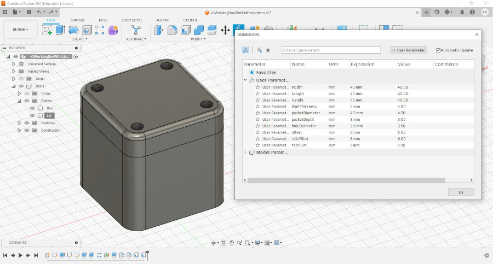493x264 pixels.
Task: Select the Revolve tool
Action: (x=73, y=30)
